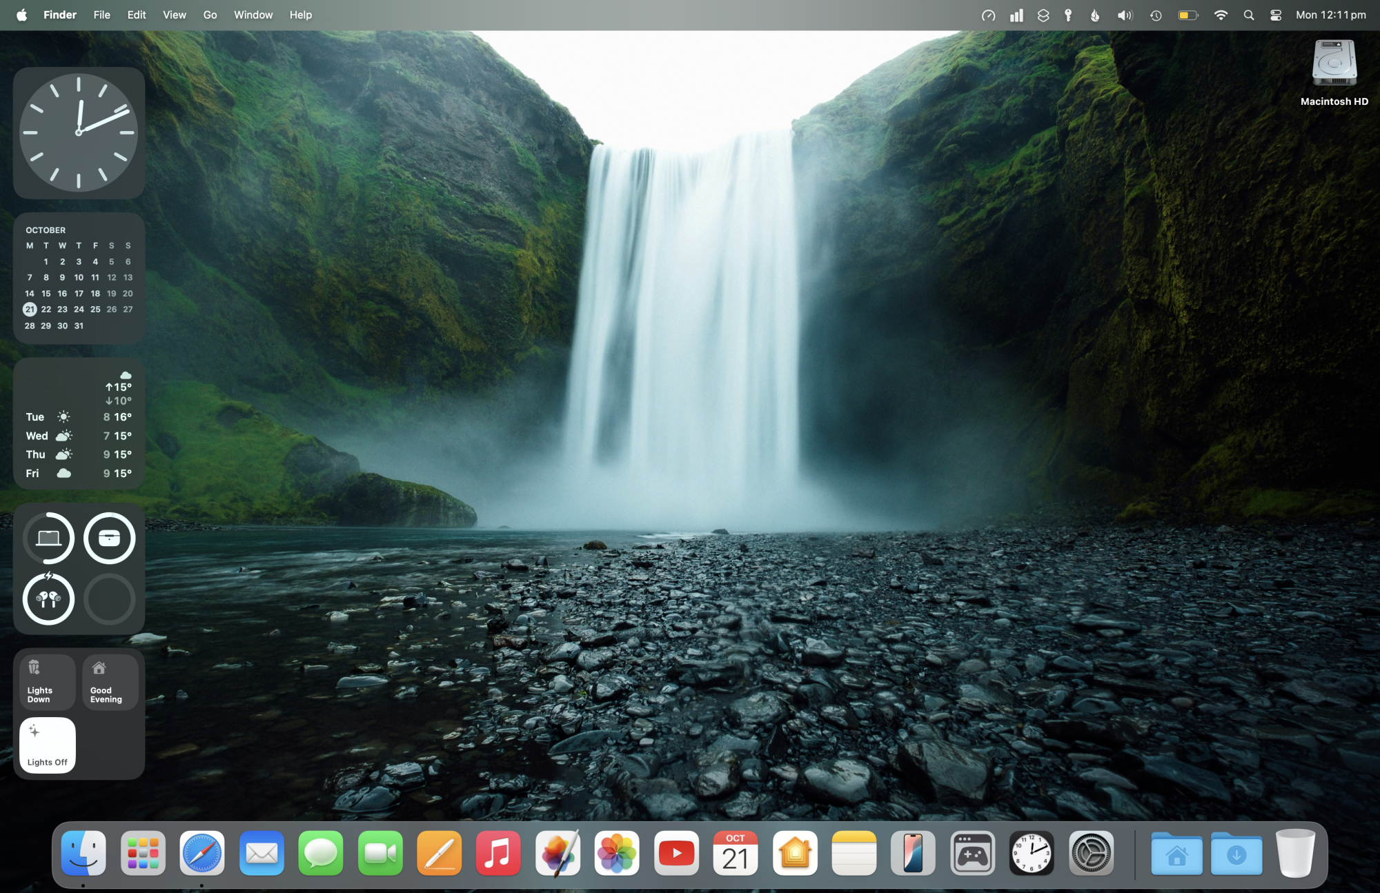Toggle the Lights Off scene
This screenshot has height=893, width=1380.
(48, 745)
